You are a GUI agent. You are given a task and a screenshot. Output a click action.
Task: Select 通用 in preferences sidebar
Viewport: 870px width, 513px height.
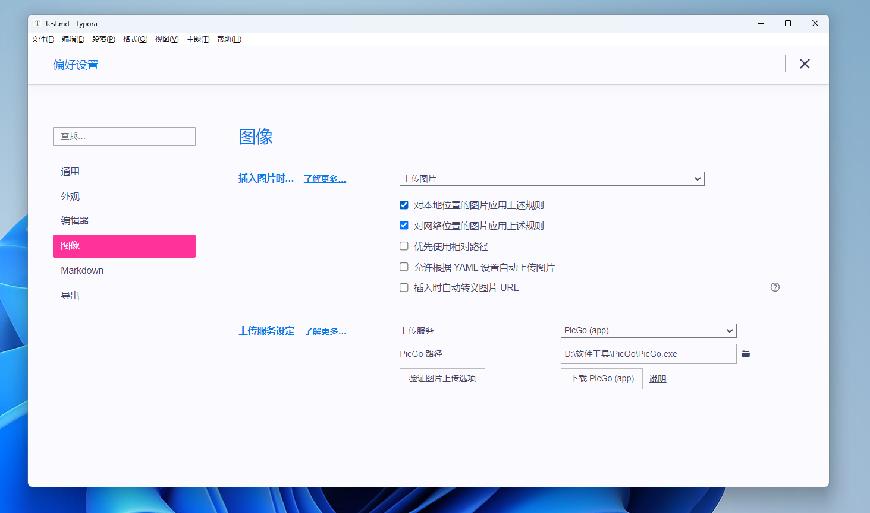[124, 172]
